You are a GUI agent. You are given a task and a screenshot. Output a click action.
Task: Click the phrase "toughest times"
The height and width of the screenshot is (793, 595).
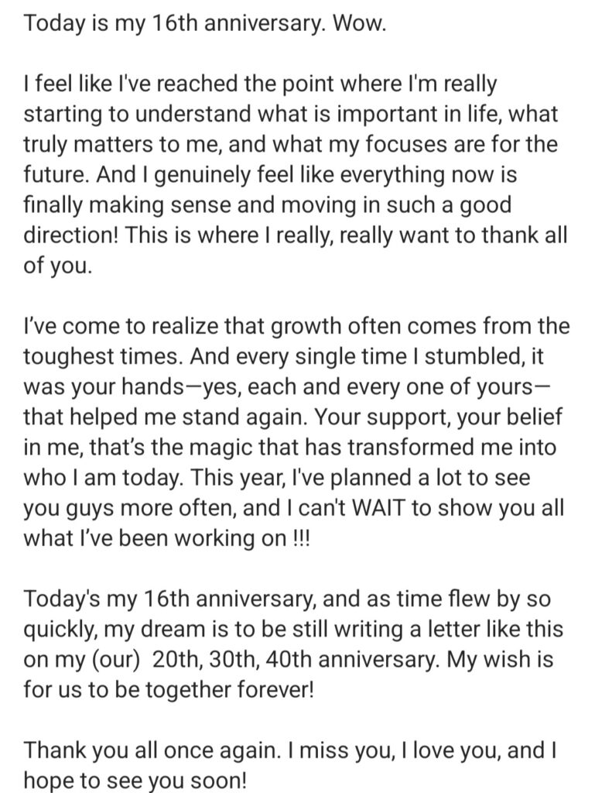click(x=94, y=356)
